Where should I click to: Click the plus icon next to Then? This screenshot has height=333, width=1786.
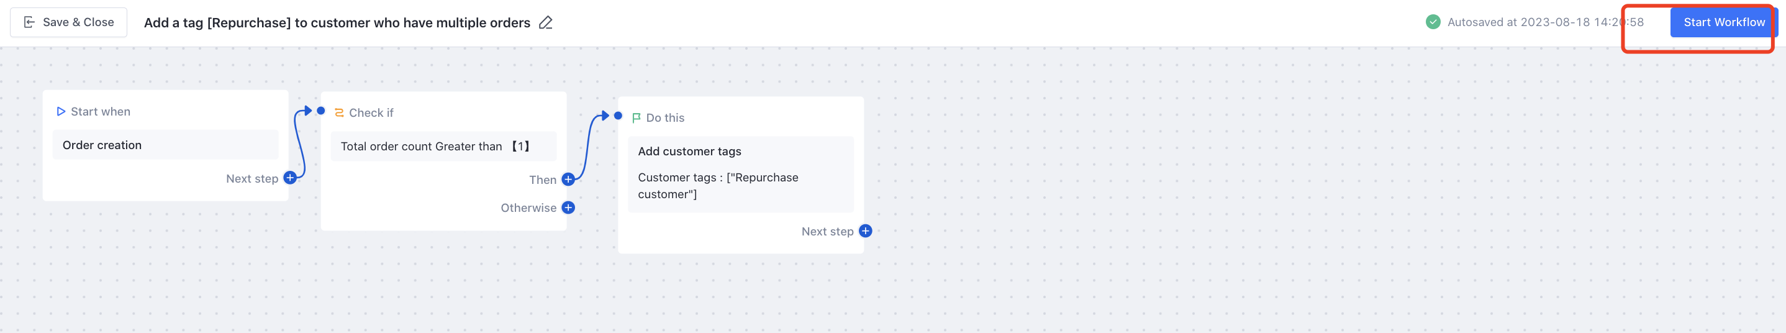pyautogui.click(x=568, y=180)
